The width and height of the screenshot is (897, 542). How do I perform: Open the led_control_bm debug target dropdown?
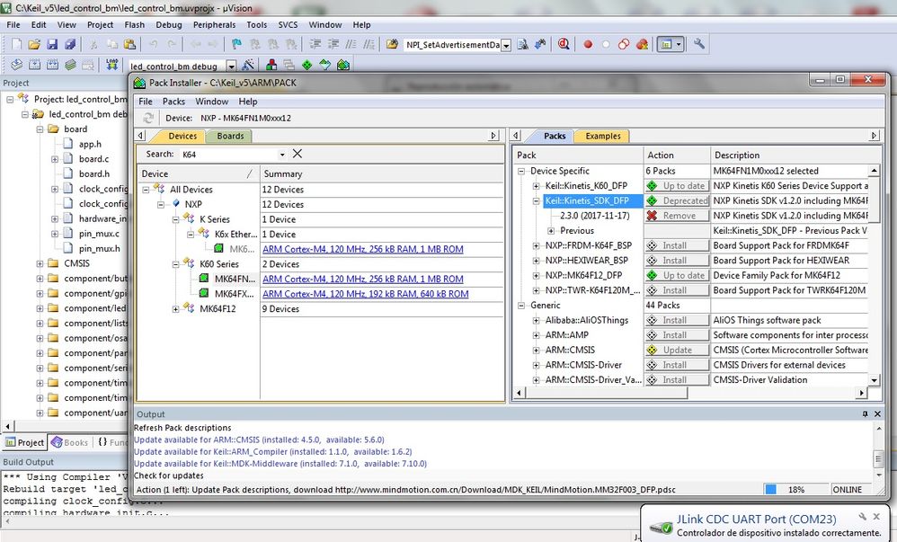231,66
